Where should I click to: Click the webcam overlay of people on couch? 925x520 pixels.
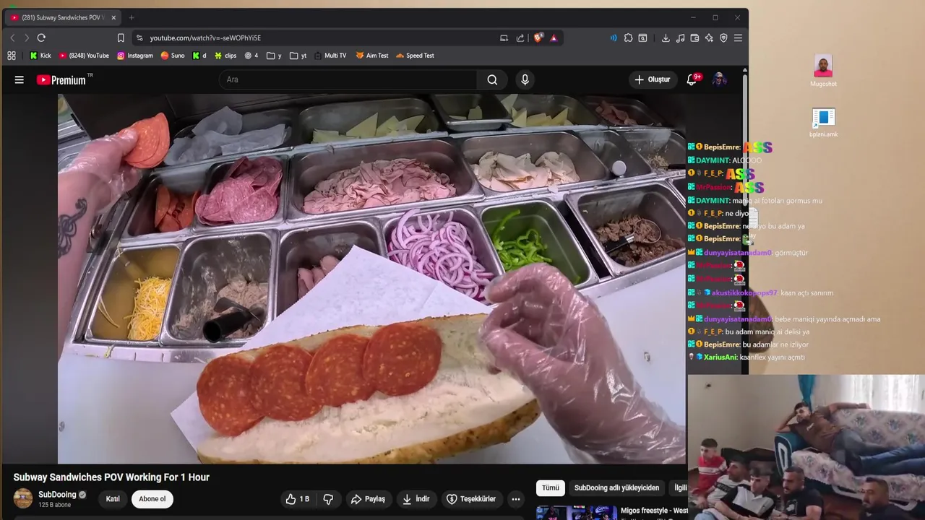tap(806, 447)
